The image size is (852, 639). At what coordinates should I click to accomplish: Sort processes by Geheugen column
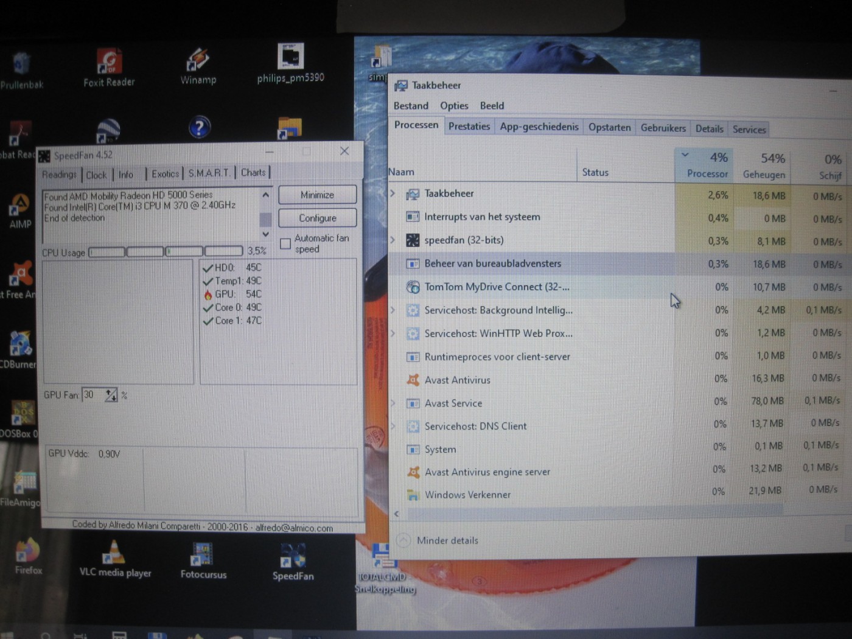764,166
